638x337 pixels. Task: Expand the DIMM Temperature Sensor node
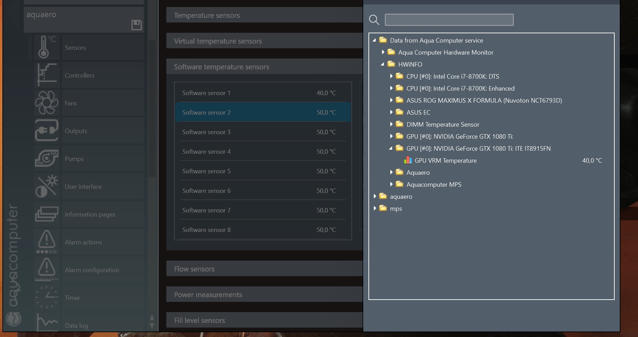391,124
